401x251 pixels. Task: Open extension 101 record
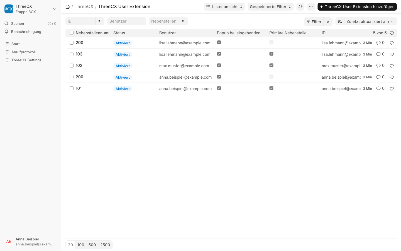79,88
